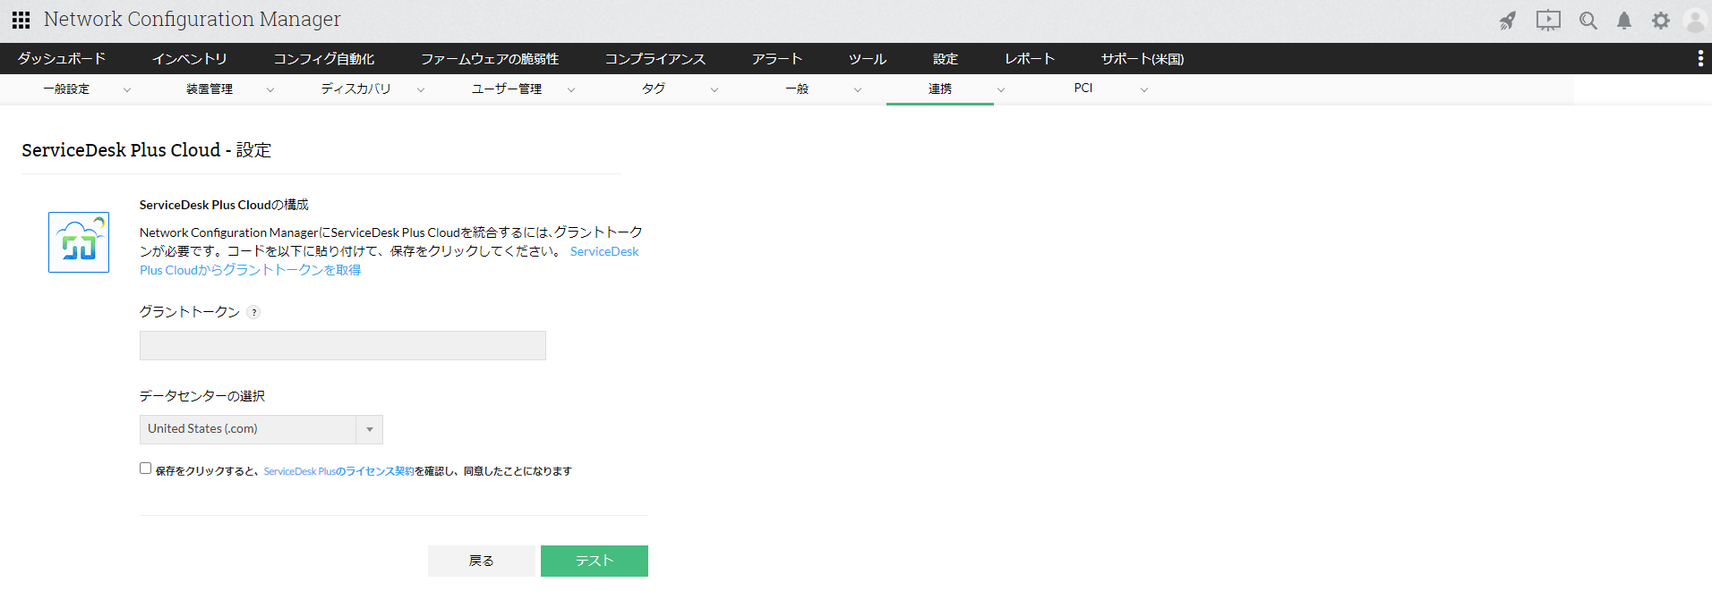Select the PCI sub-tab

coord(1083,88)
